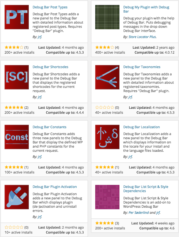Click the [SC] Debug Bar Shortcodes icon
The height and width of the screenshot is (237, 179).
click(17, 77)
